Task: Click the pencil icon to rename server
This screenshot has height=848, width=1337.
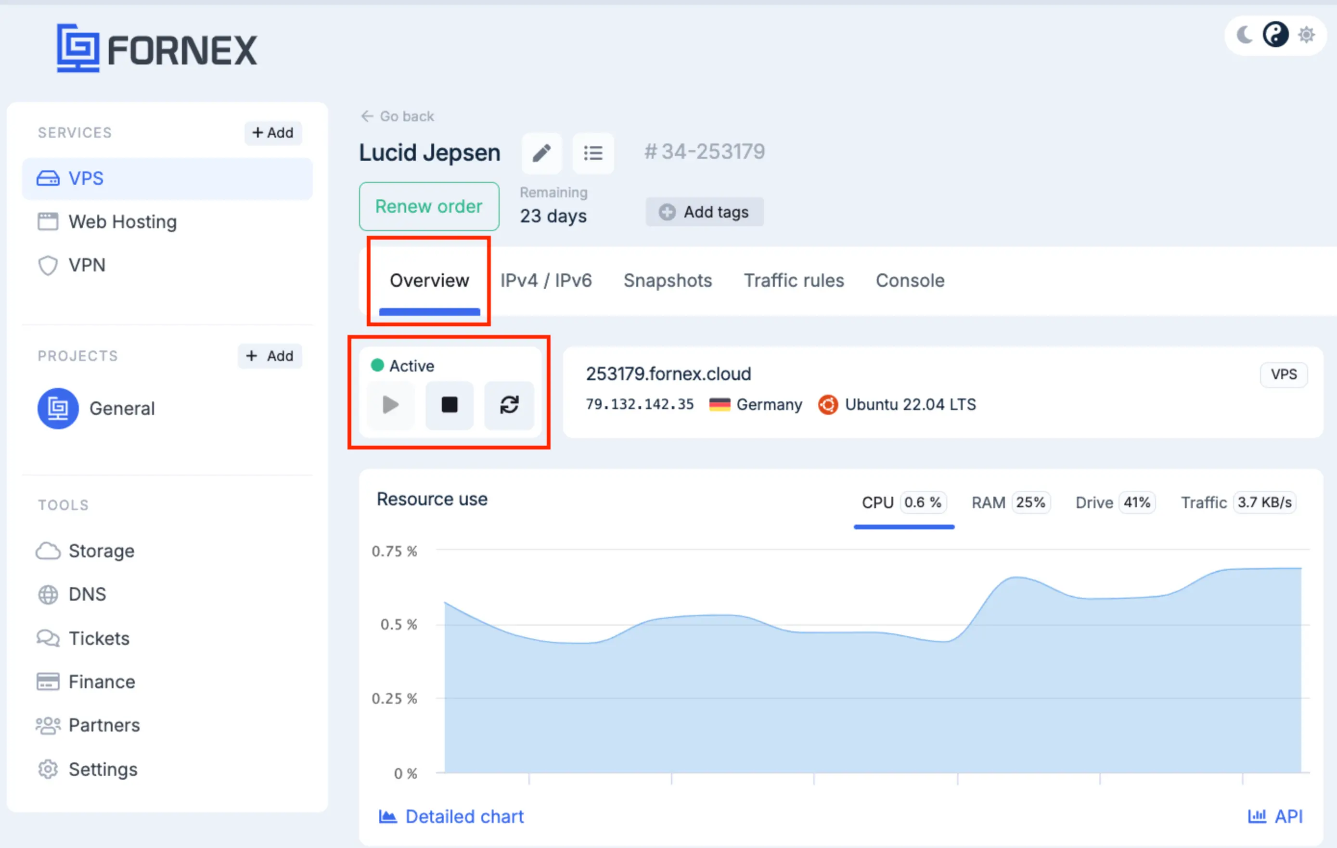Action: [x=541, y=153]
